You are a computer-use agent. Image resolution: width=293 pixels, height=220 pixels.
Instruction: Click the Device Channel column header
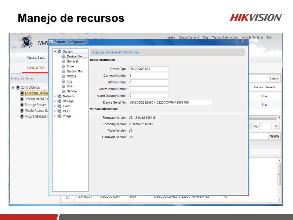[x=265, y=87]
